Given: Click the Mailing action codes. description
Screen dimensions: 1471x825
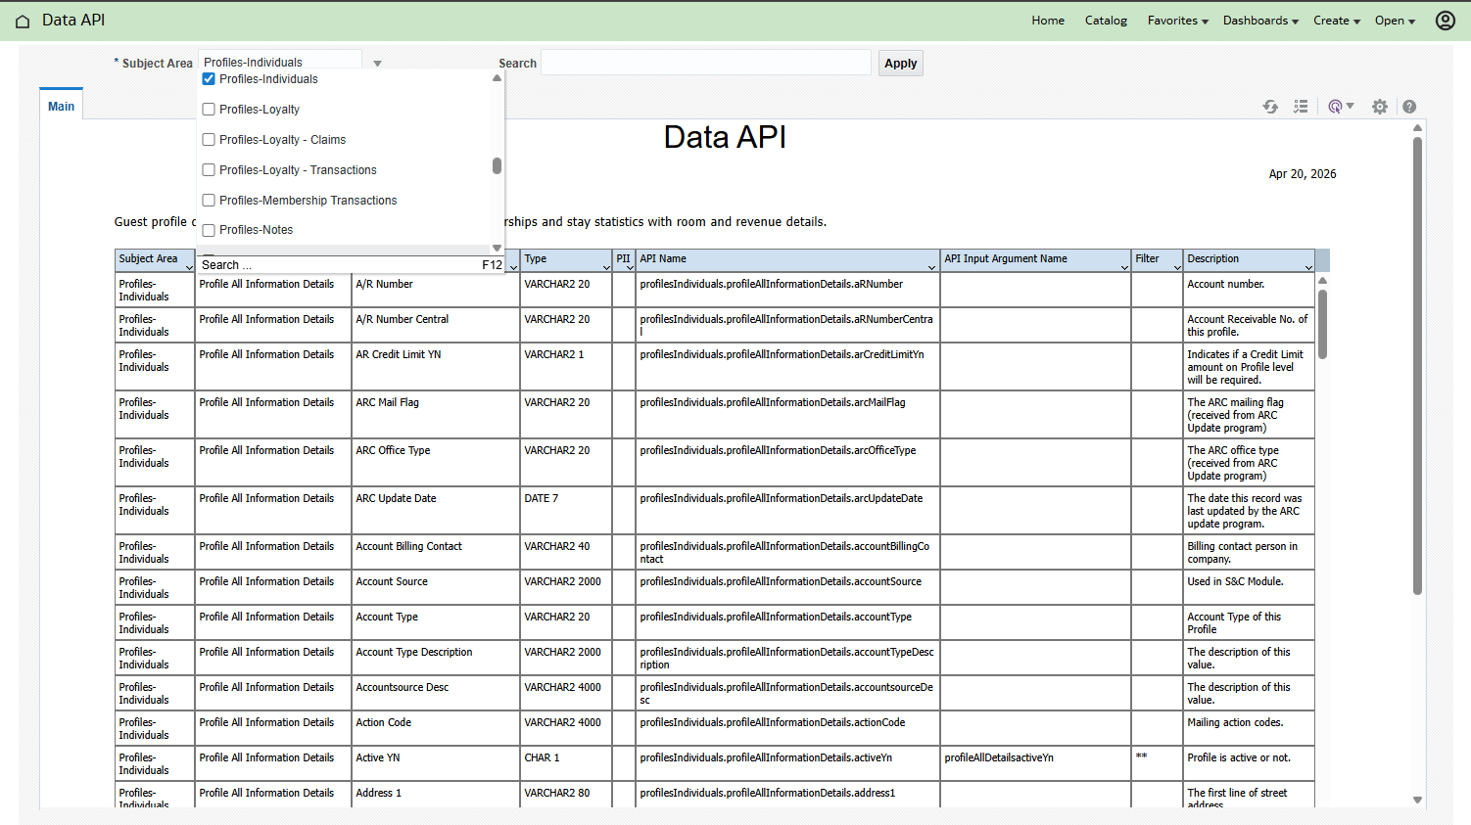Looking at the screenshot, I should [1249, 729].
